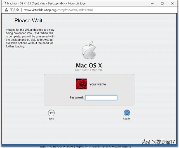Screen dimensions: 179x148
Task: Minimize the Microsoft Edge window
Action: (152, 3)
